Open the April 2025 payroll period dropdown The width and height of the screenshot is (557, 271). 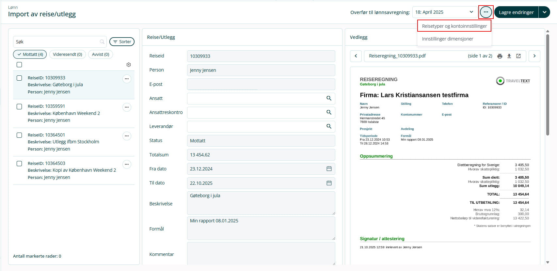click(x=444, y=12)
